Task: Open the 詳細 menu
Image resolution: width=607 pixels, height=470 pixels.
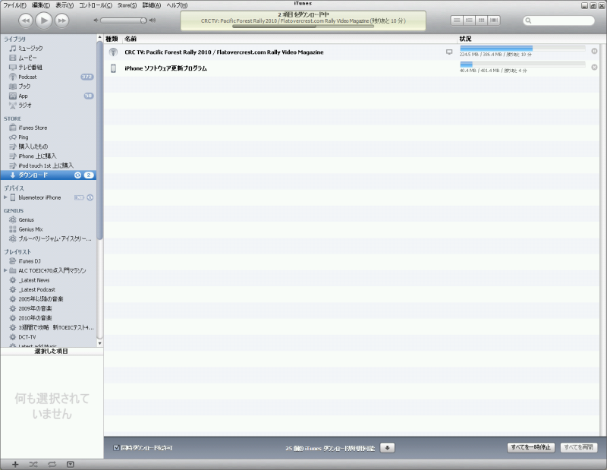Action: coord(151,5)
